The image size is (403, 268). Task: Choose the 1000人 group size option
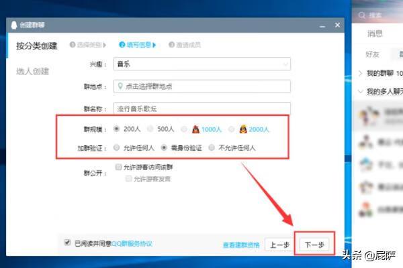[x=184, y=129]
